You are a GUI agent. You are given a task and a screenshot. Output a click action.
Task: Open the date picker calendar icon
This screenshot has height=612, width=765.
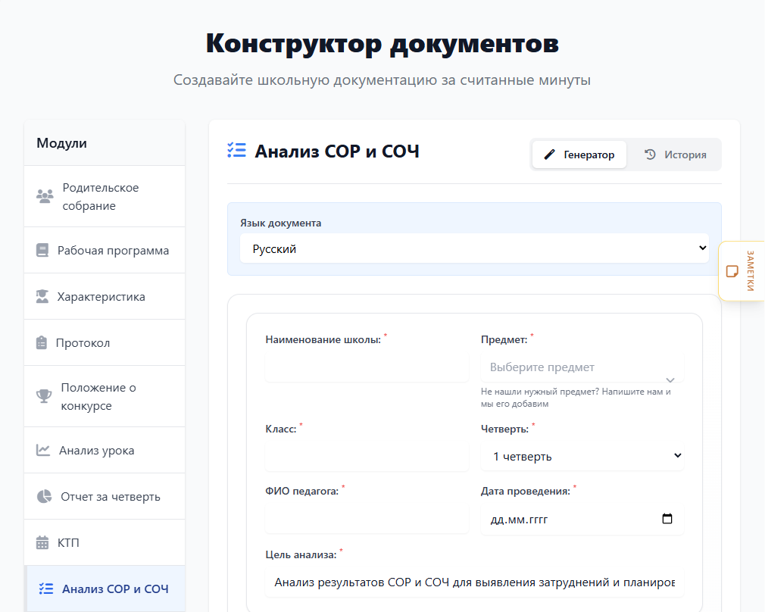pos(667,519)
